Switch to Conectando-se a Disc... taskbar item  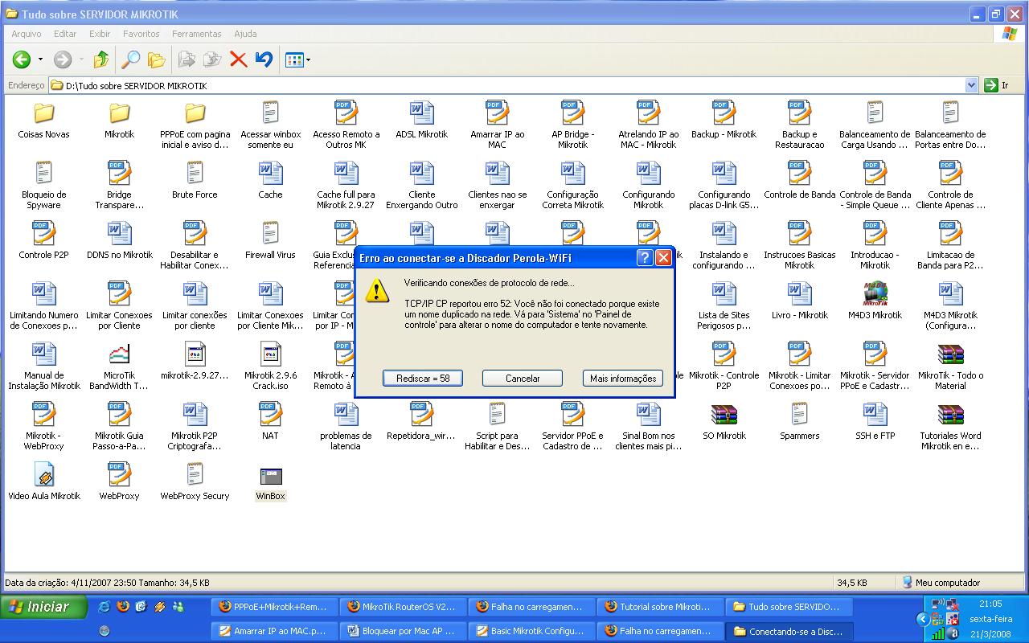click(789, 631)
